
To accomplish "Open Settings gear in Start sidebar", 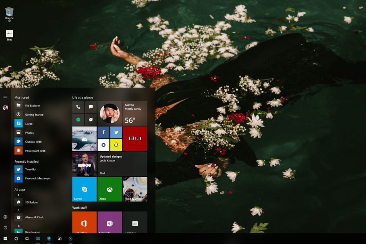I will click(5, 217).
